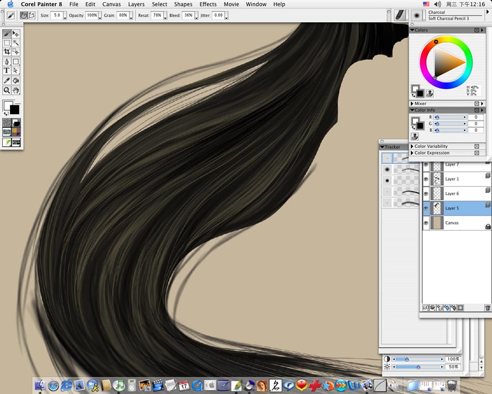Open the Movie menu
492x394 pixels.
231,4
